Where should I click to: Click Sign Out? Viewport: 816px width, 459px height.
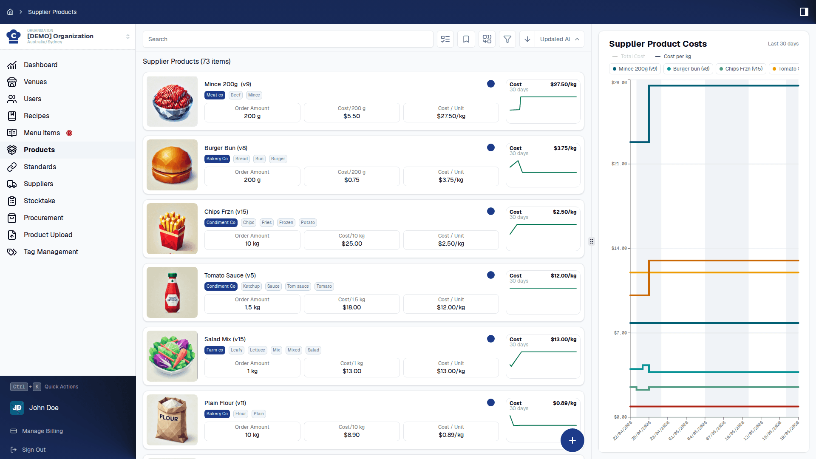click(x=34, y=450)
